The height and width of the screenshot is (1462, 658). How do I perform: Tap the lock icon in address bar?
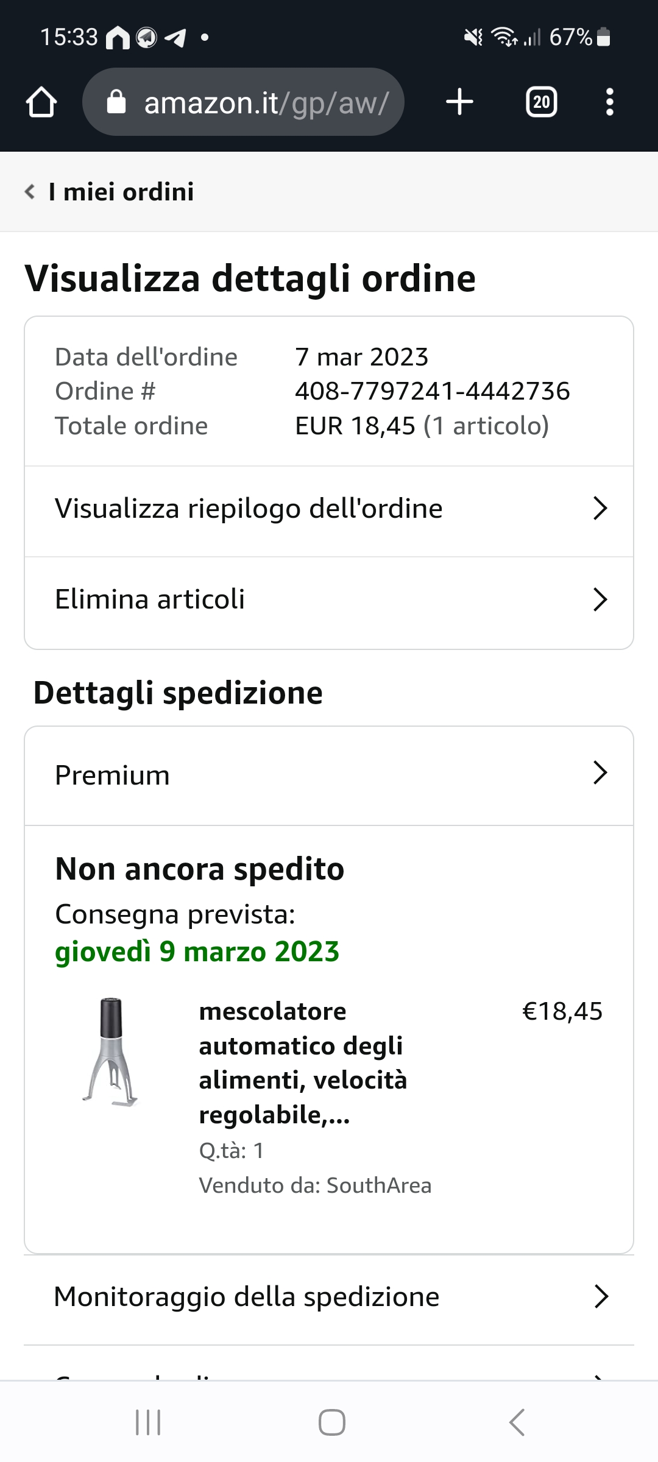(x=116, y=102)
